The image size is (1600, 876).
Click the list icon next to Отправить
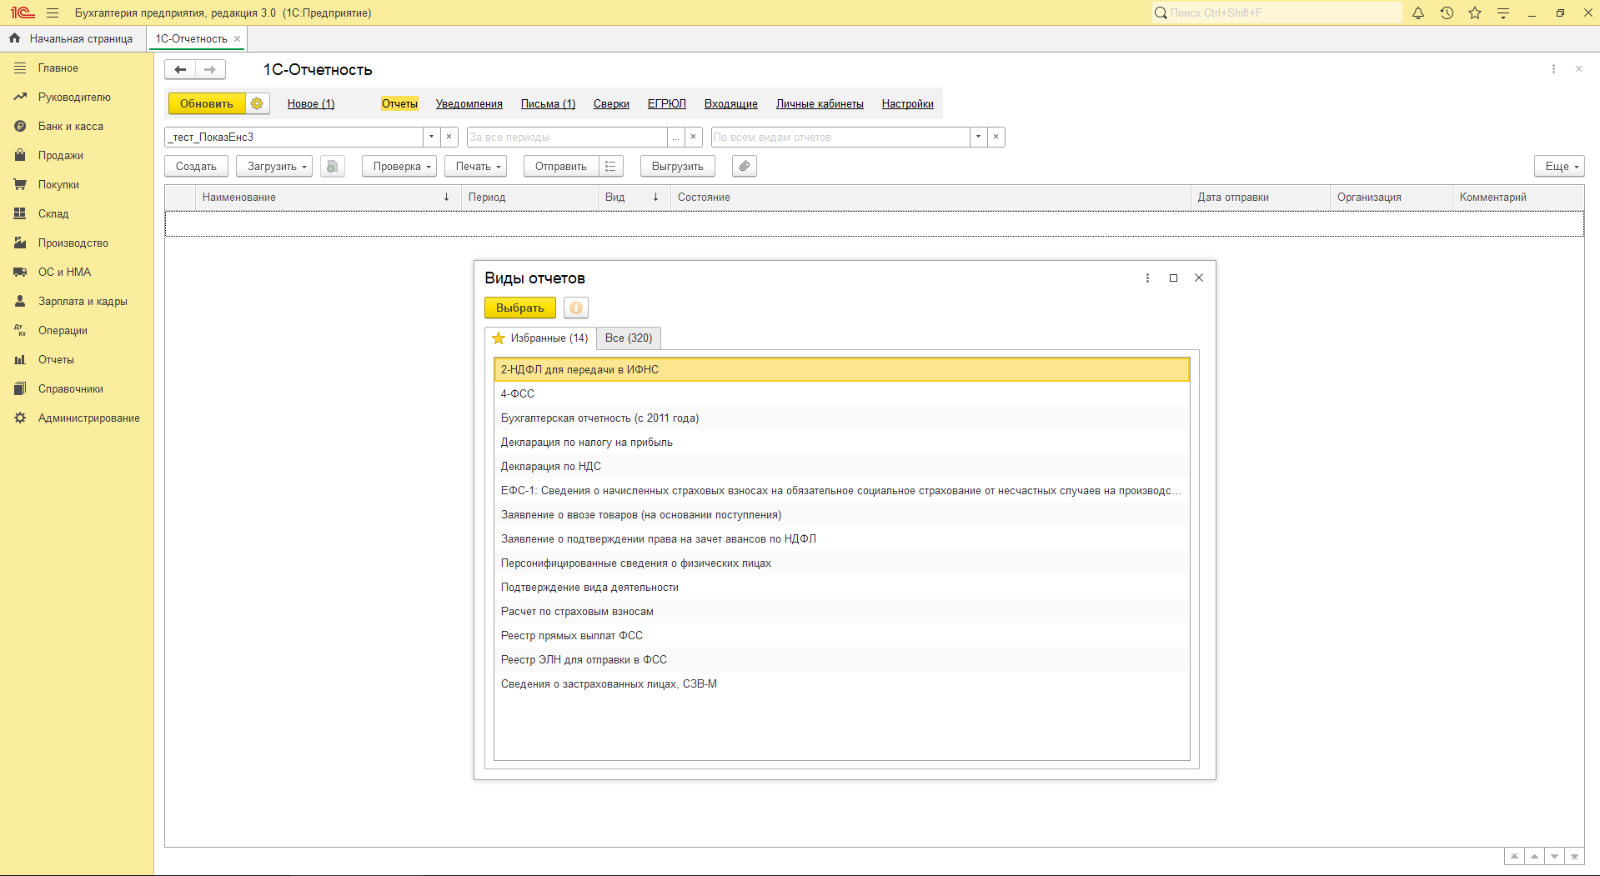pyautogui.click(x=610, y=166)
